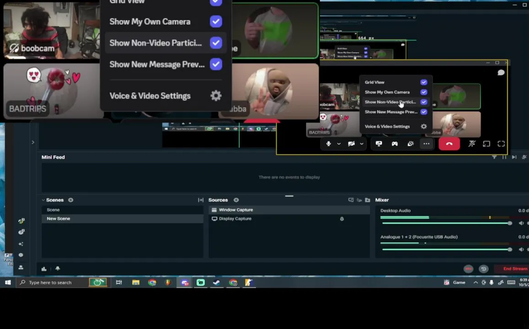
Task: Enter full screen in the Discord call
Action: [x=501, y=143]
